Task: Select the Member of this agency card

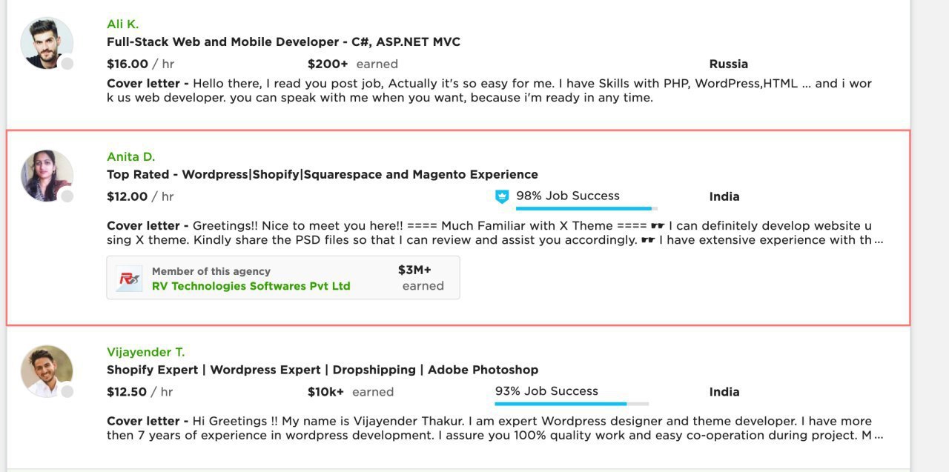Action: (x=283, y=278)
